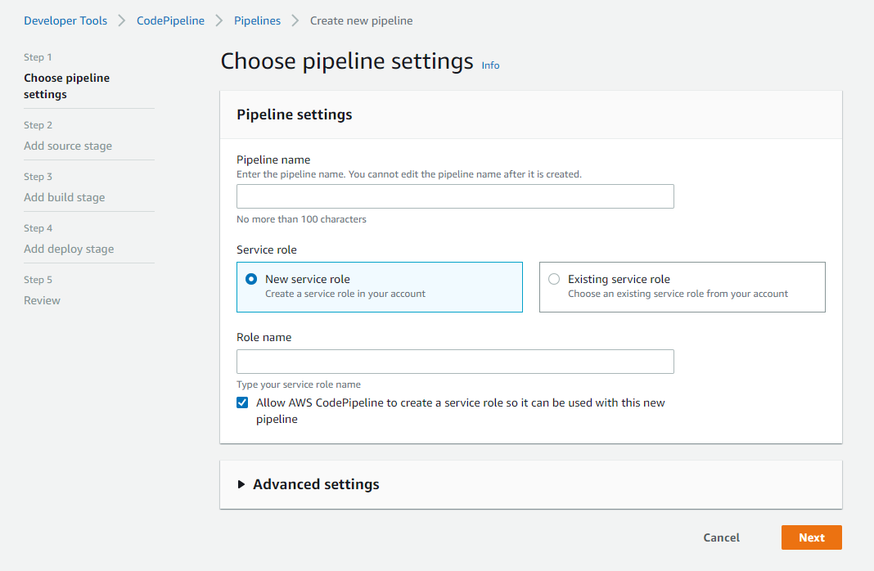Select the Existing service role radio button
Image resolution: width=874 pixels, height=571 pixels.
click(554, 279)
